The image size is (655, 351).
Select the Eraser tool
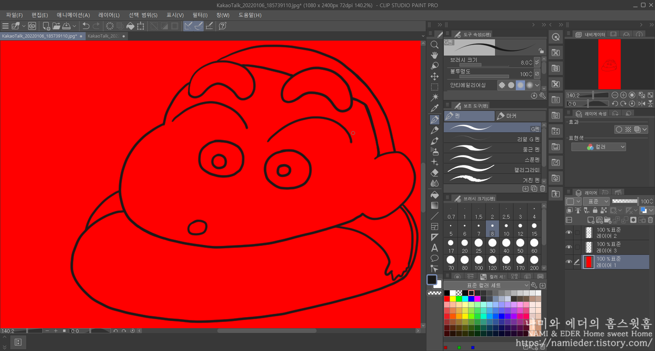point(434,172)
